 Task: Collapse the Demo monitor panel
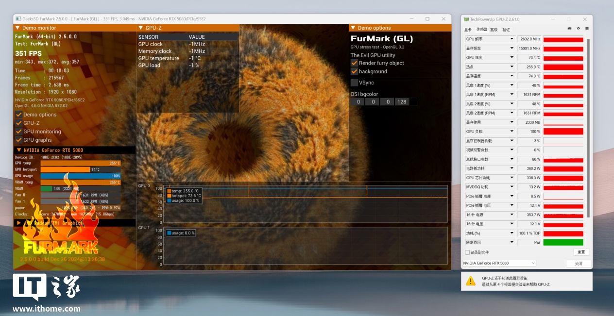pos(17,28)
